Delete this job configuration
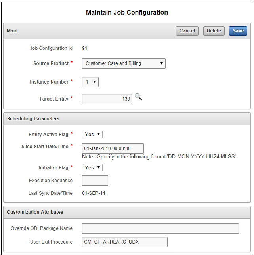 214,31
